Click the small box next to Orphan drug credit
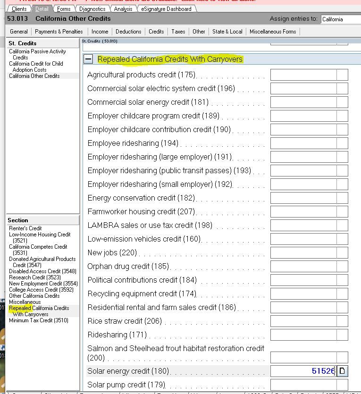361x394 pixels. click(x=342, y=266)
